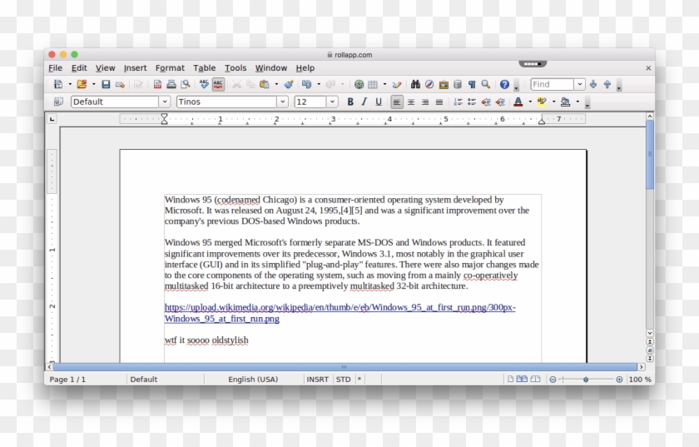Click the New document icon
Screen dimensions: 699x447
[58, 84]
